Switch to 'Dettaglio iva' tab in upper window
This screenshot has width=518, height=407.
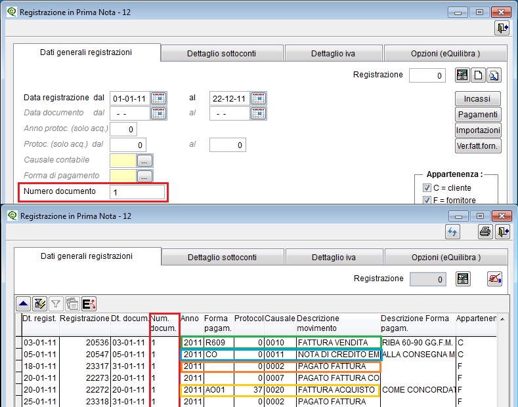333,54
